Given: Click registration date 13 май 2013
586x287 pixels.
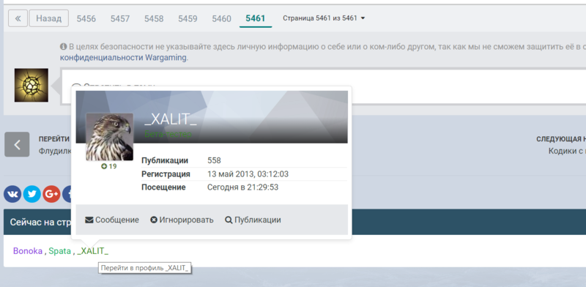Looking at the screenshot, I should (248, 174).
